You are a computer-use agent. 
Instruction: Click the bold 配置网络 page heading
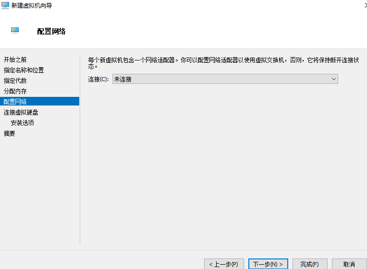[x=51, y=31]
